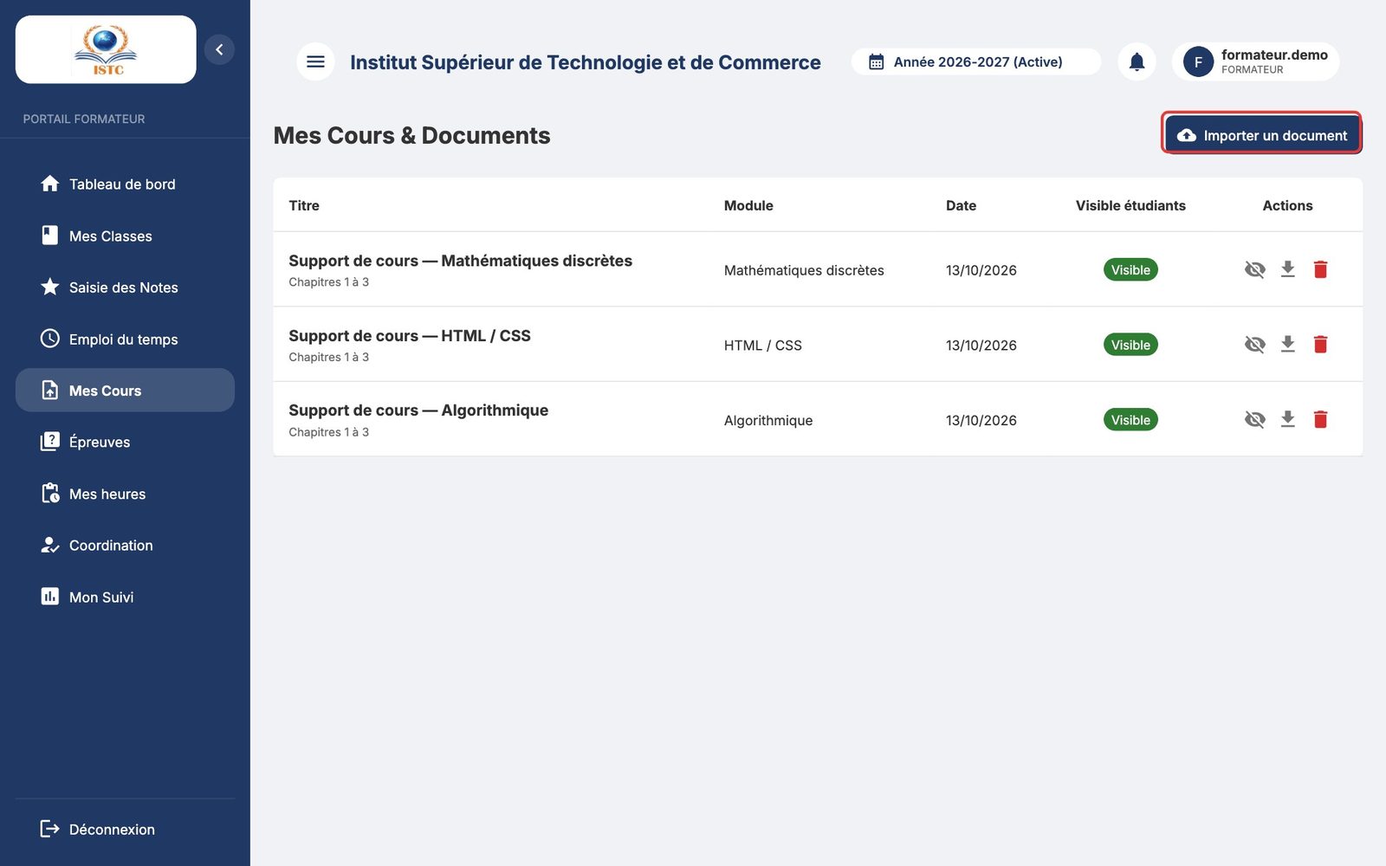Click the Mes Cours upload-file icon
The image size is (1386, 866).
(50, 390)
